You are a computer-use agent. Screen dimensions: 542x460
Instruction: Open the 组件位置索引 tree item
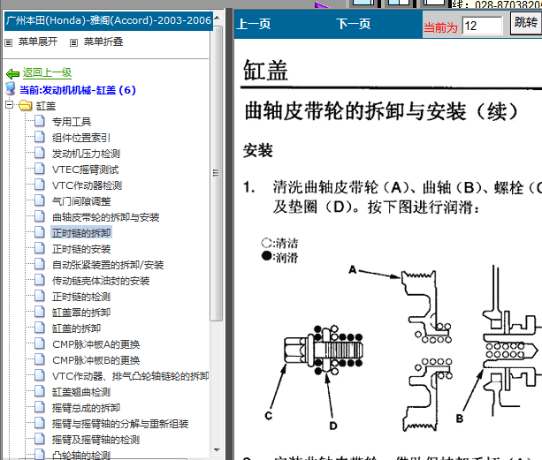click(x=81, y=138)
